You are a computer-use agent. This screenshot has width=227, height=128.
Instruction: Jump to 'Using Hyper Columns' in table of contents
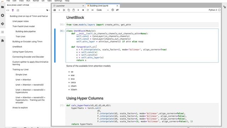pyautogui.click(x=23, y=52)
